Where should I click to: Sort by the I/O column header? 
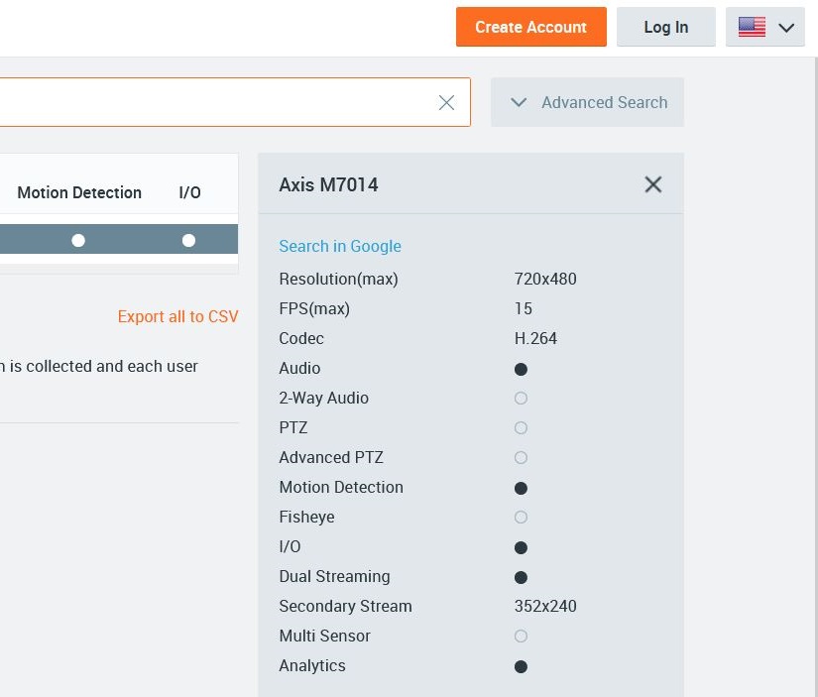(189, 192)
